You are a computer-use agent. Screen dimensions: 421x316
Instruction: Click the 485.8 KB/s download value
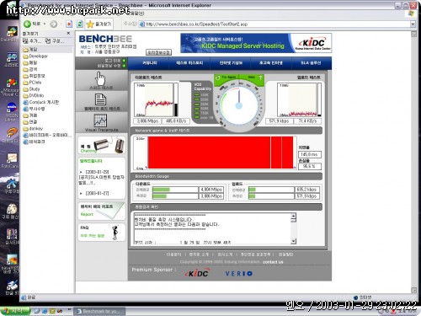[x=176, y=121]
